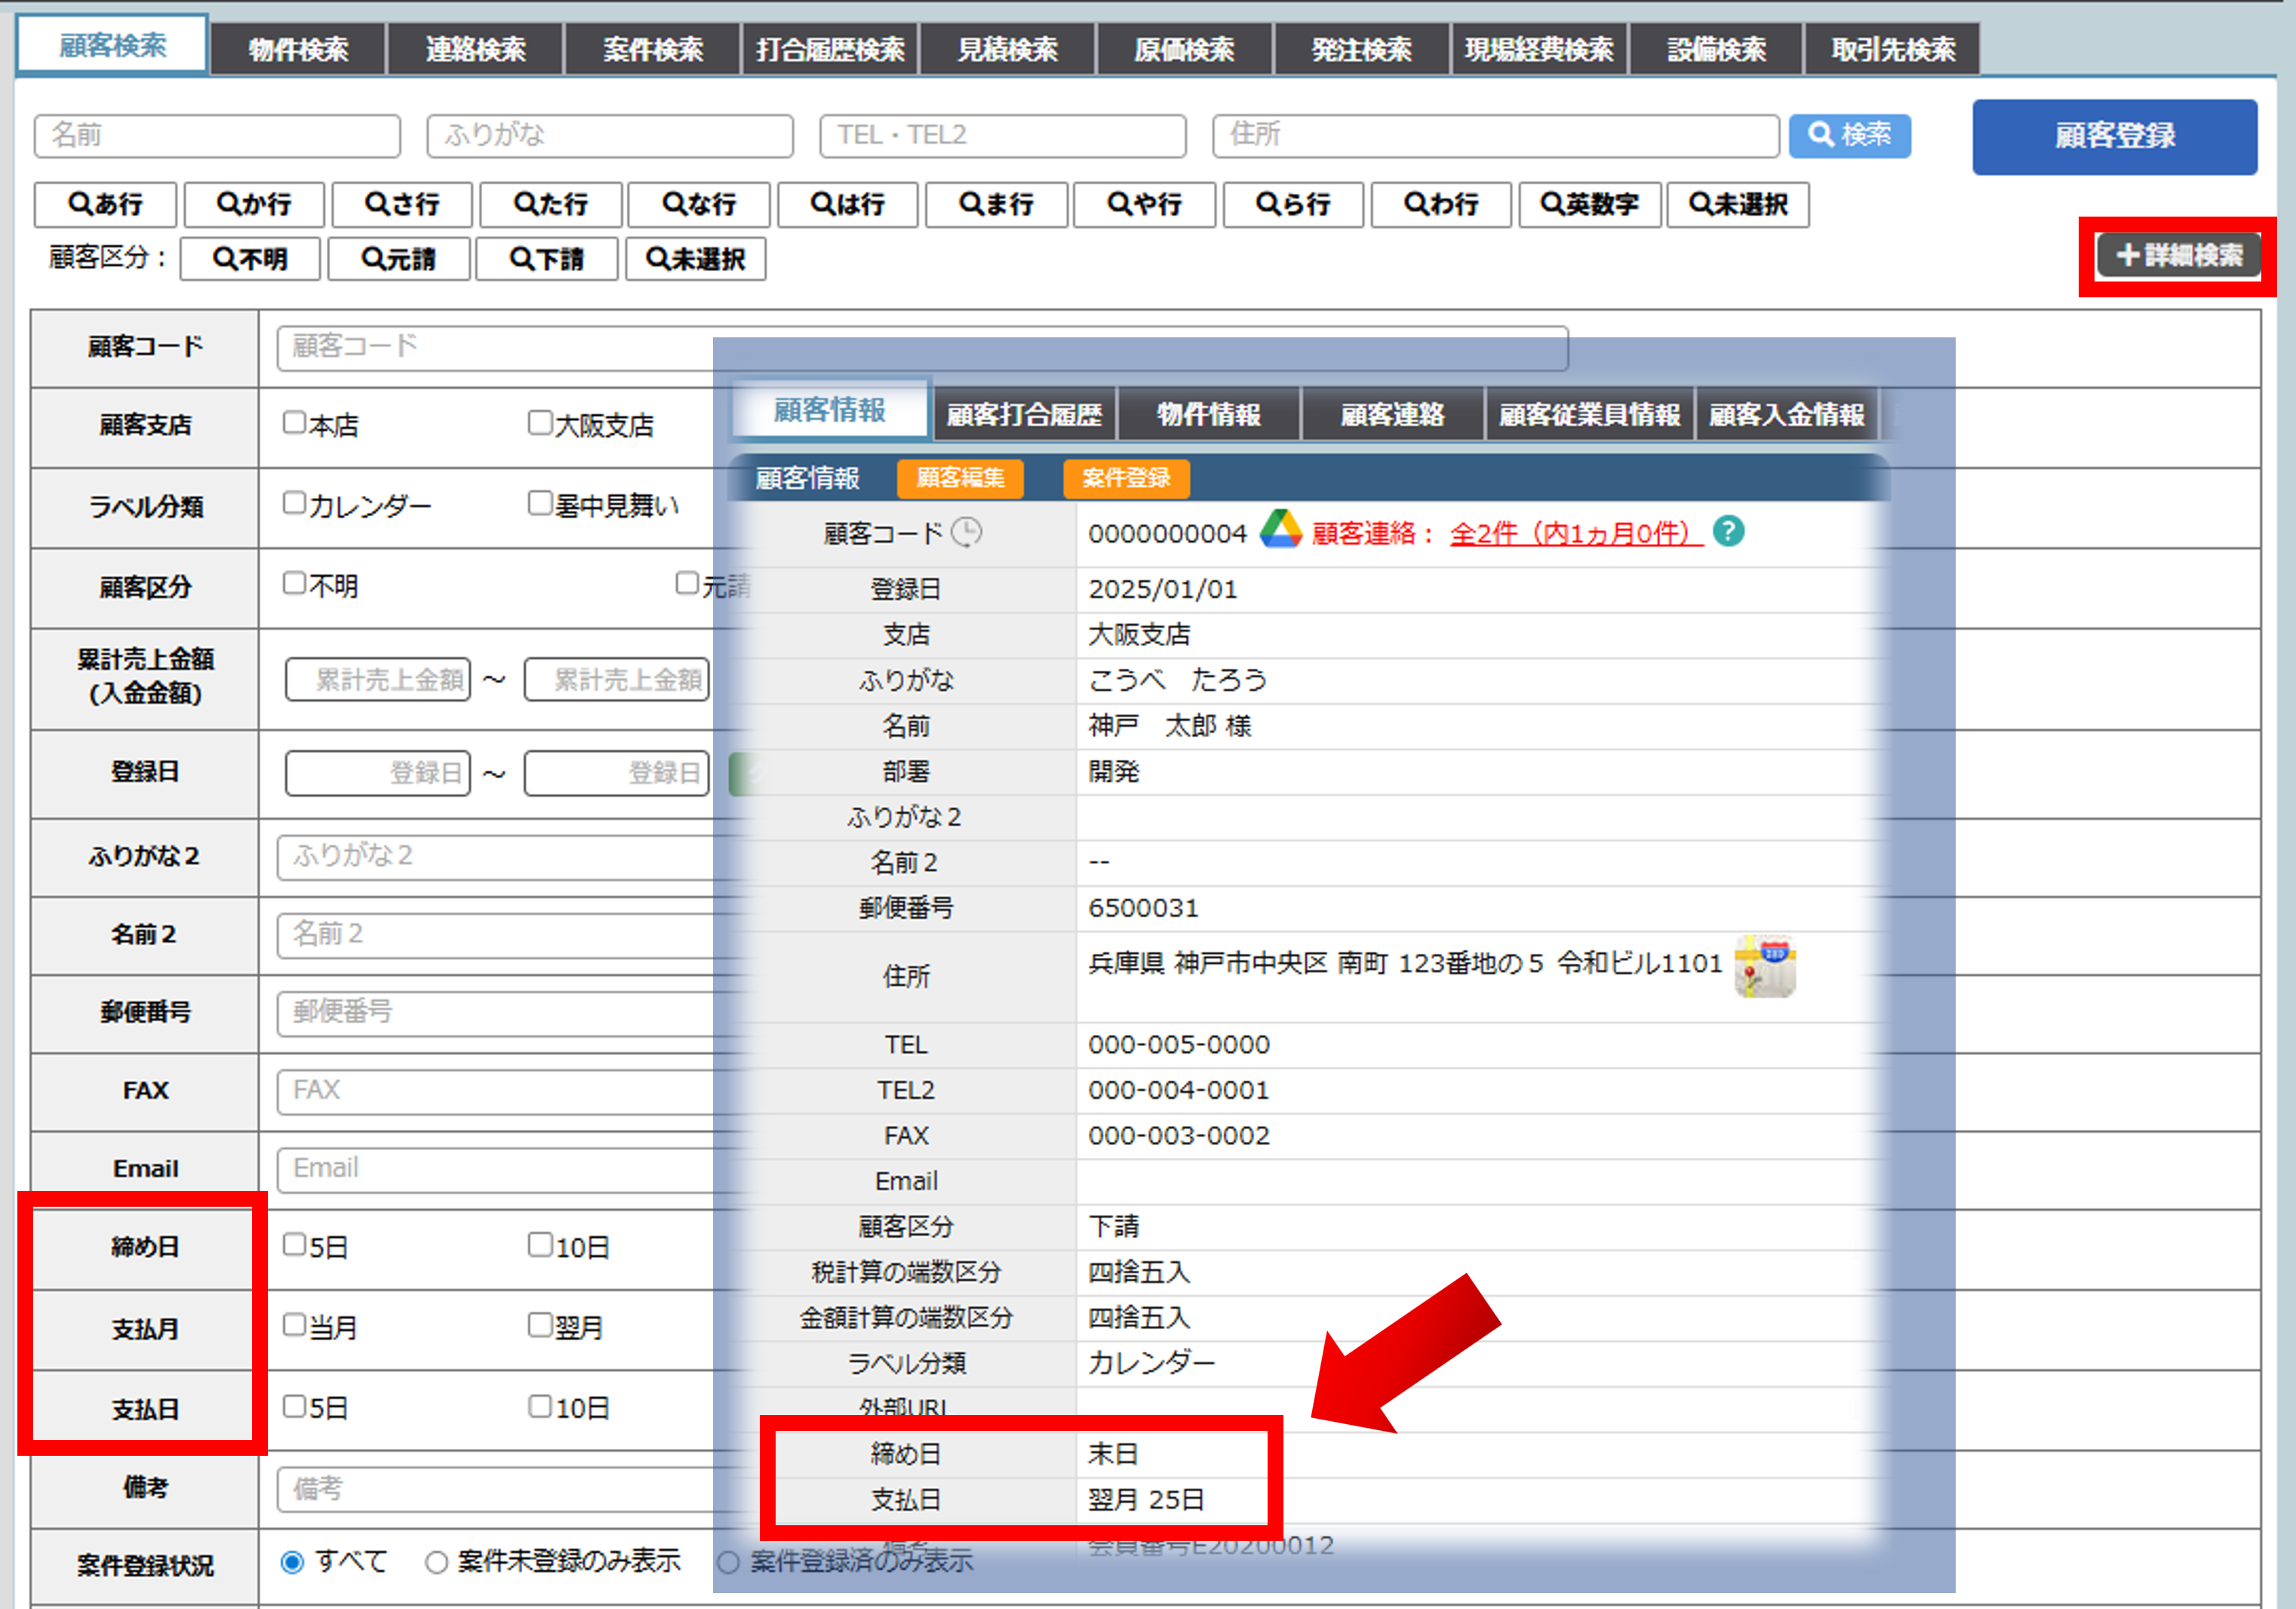This screenshot has height=1609, width=2296.
Task: Click the orange 顧客編集 button
Action: point(960,478)
